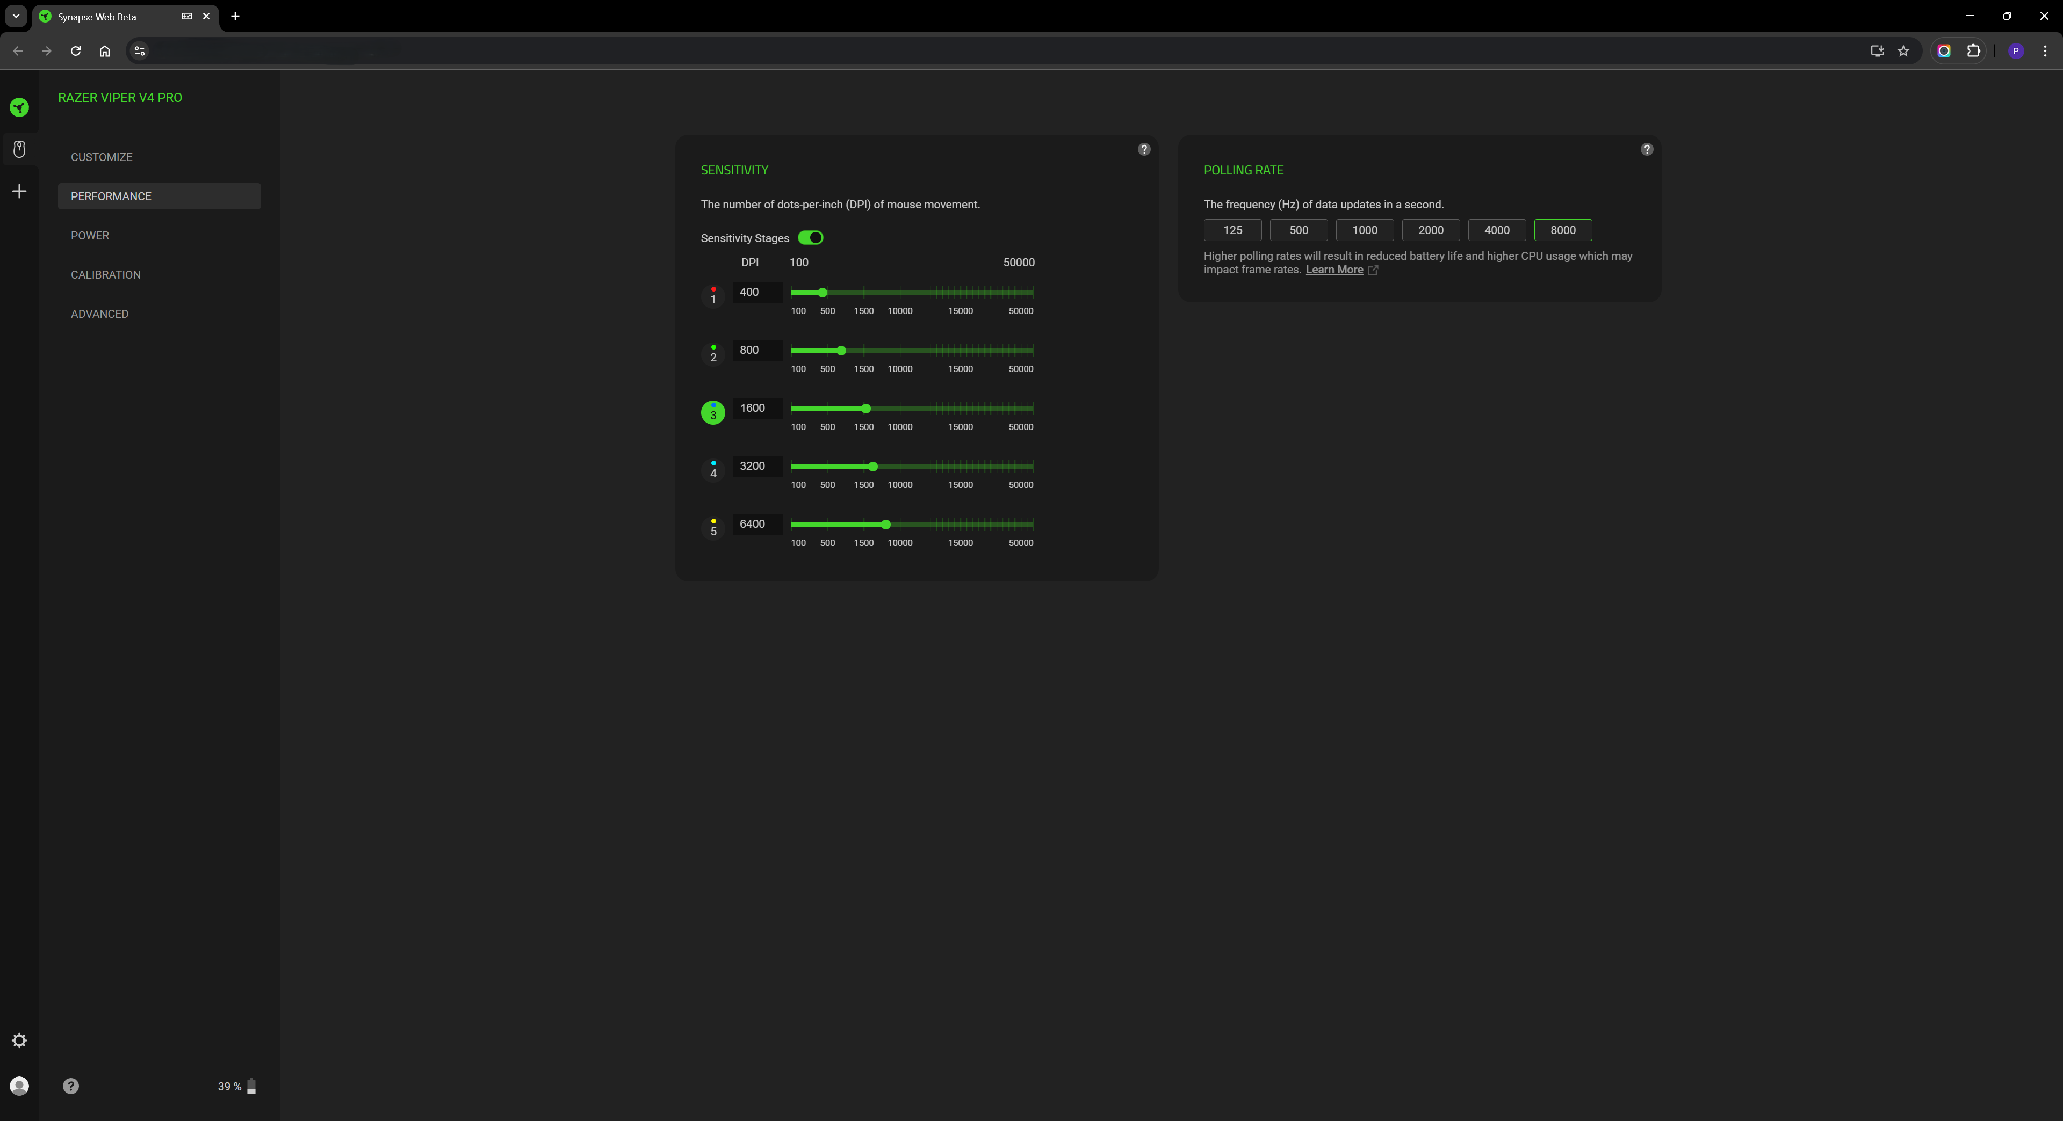The image size is (2063, 1121).
Task: Open the user account profile icon
Action: pyautogui.click(x=19, y=1086)
